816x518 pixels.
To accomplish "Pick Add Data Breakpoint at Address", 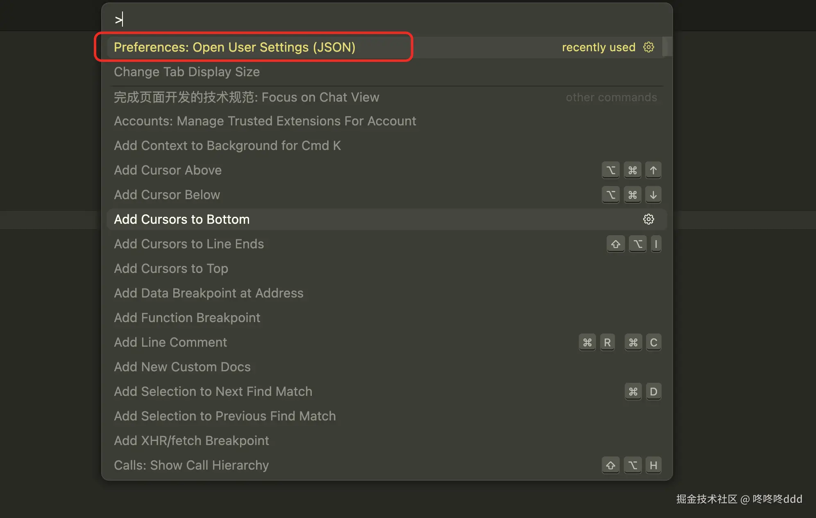I will (209, 293).
